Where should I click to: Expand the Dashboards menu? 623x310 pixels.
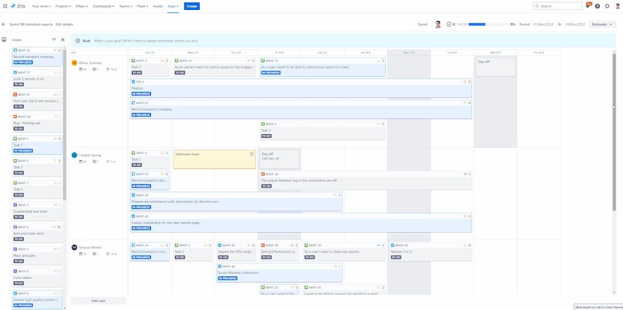[x=104, y=6]
